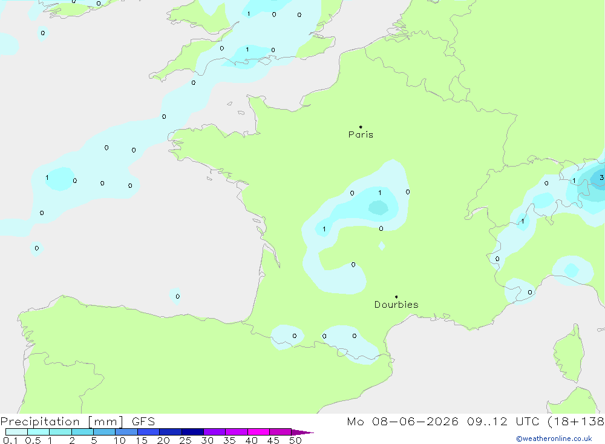Screen dimensions: 605x444
Task: Click the 50 legend scale number
Action: point(295,440)
